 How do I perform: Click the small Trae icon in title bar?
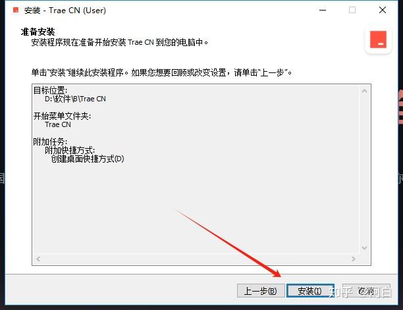pyautogui.click(x=16, y=11)
